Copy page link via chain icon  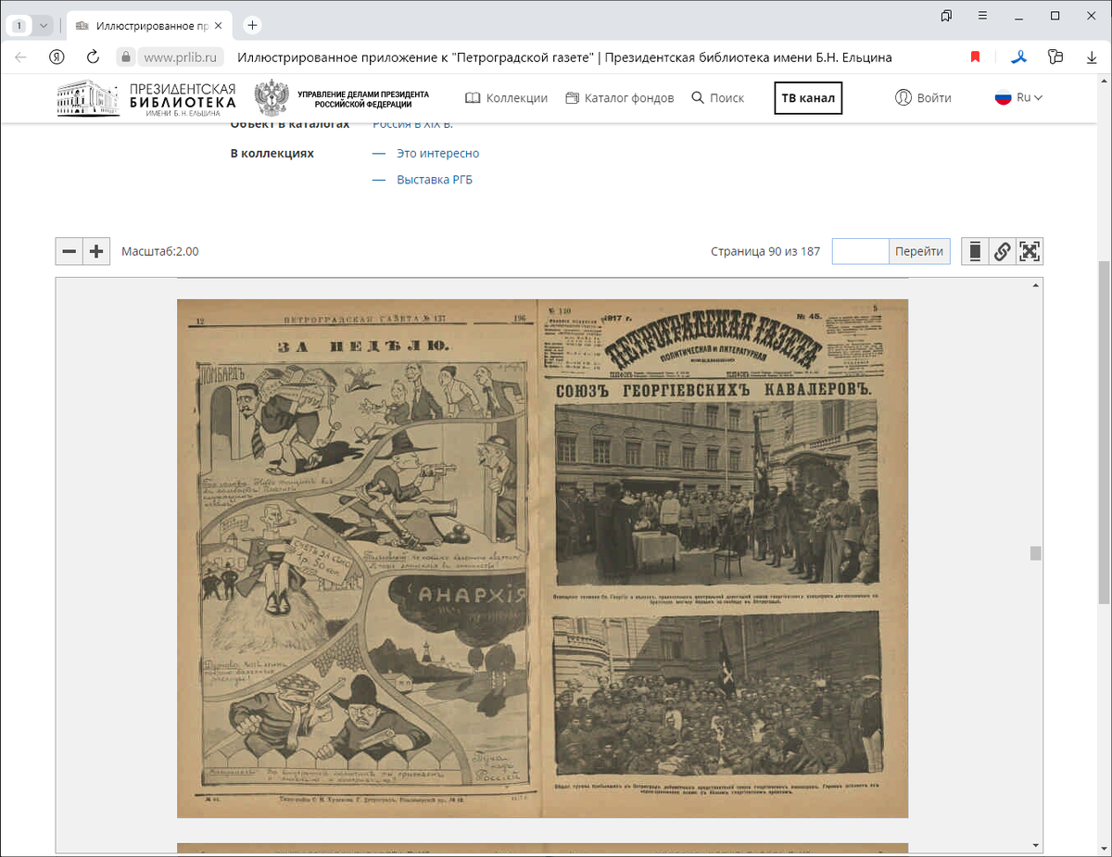click(1002, 251)
